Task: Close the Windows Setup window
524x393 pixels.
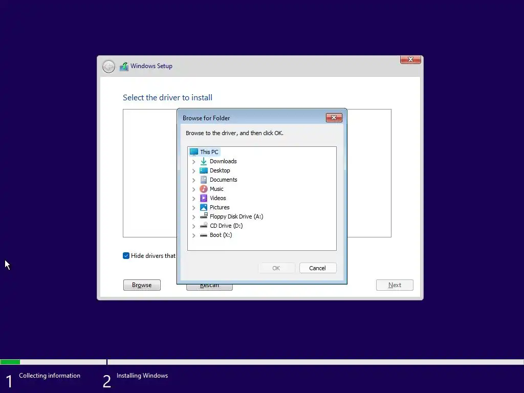Action: 410,59
